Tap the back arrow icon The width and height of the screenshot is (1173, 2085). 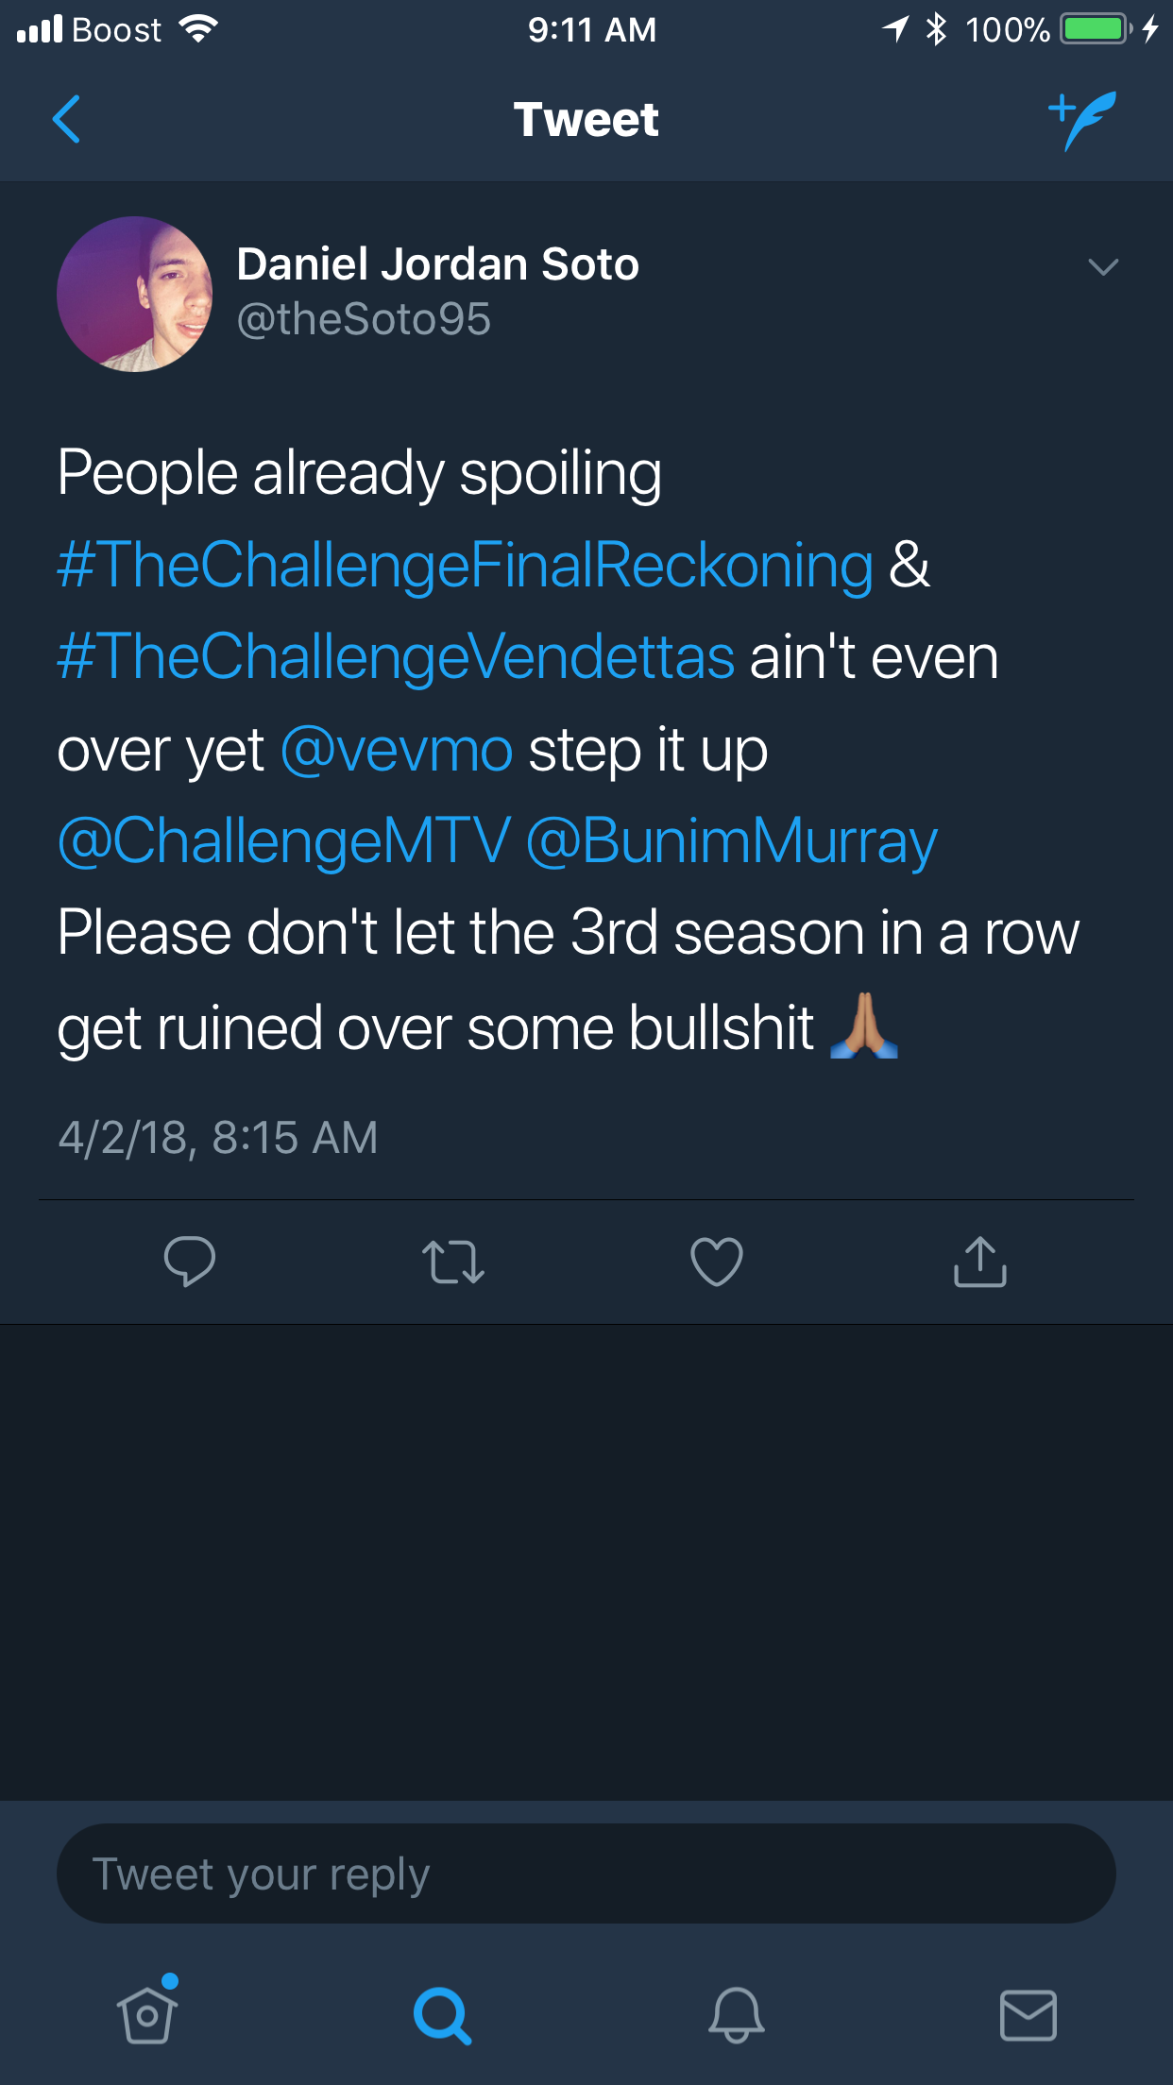(x=66, y=119)
